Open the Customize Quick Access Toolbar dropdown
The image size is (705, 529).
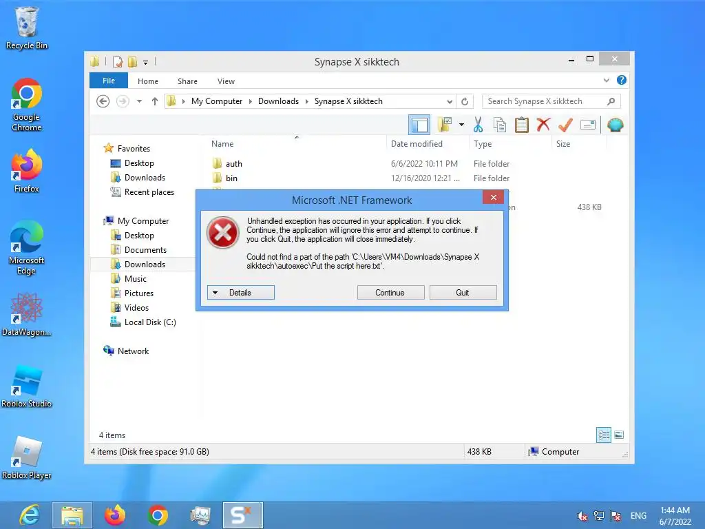tap(145, 62)
